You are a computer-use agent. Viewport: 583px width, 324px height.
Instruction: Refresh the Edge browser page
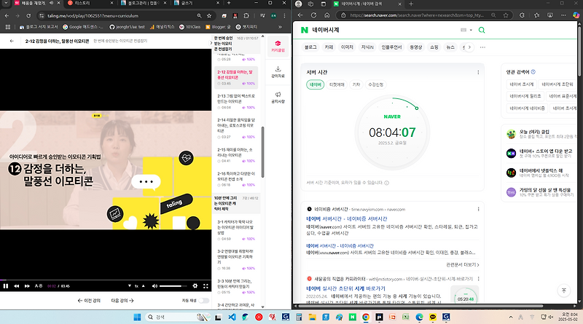point(313,15)
